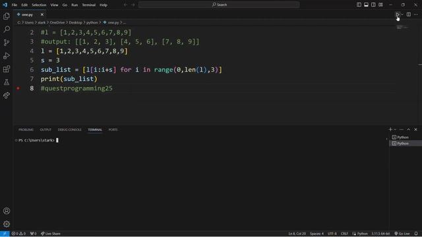Open the run options dropdown arrow
The width and height of the screenshot is (422, 237).
point(402,14)
